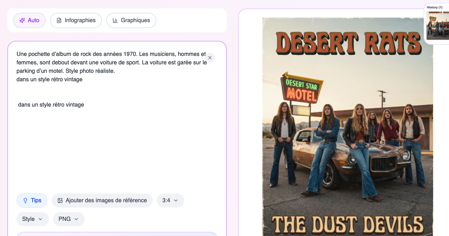
Task: Toggle the Tips button
Action: (x=32, y=200)
